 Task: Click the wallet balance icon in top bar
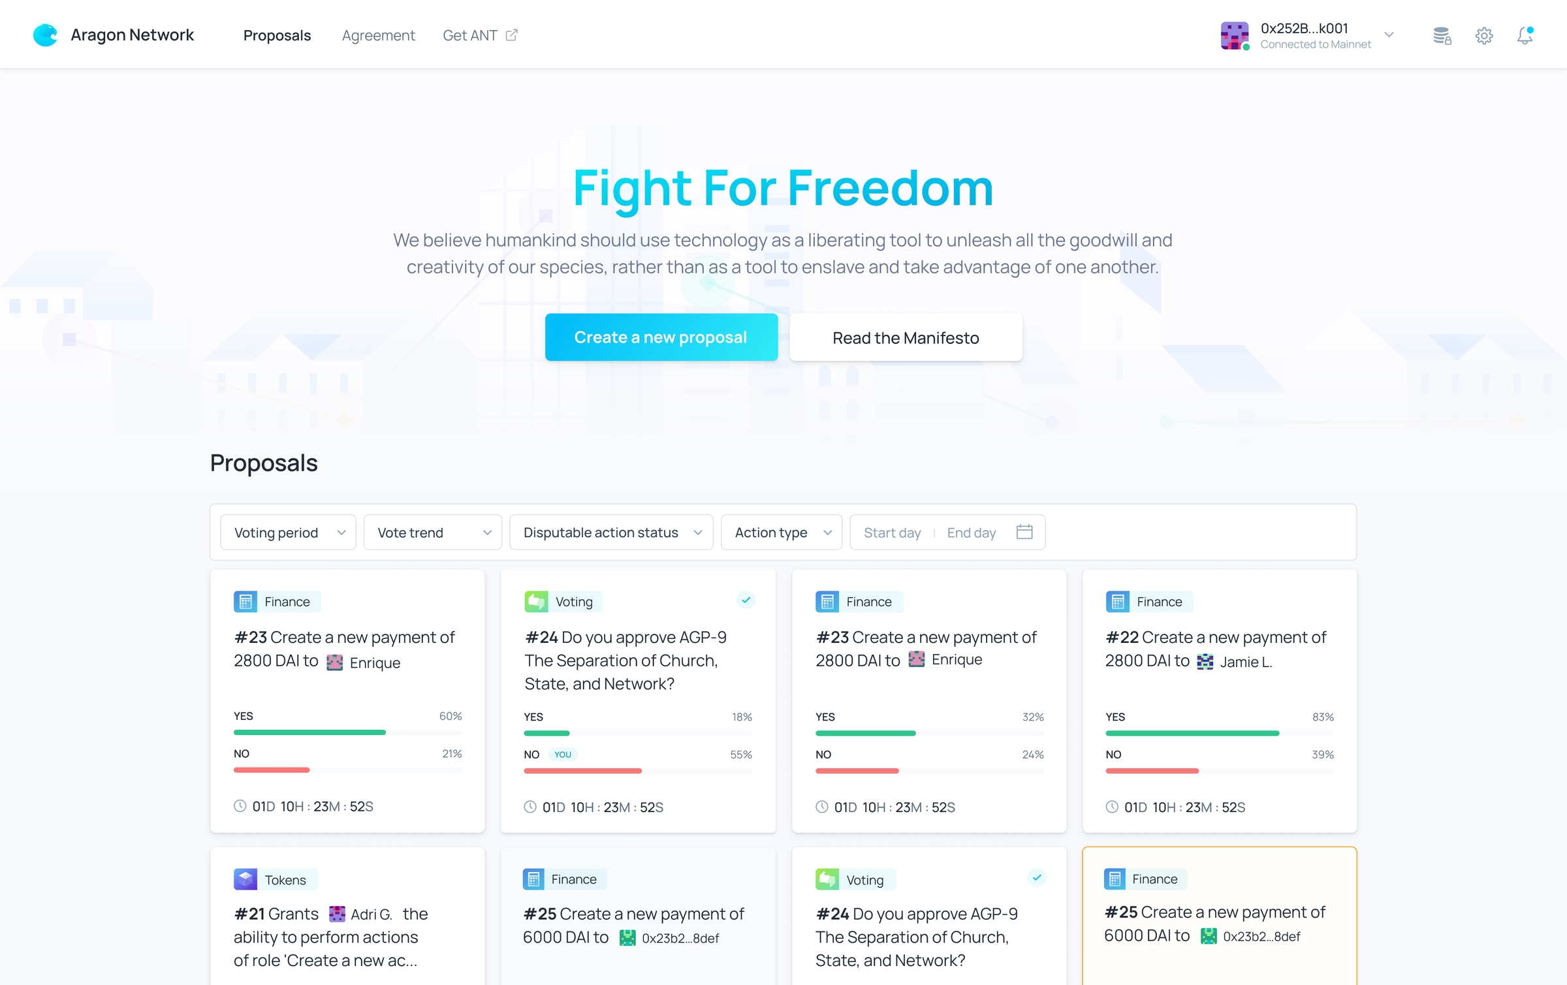[x=1441, y=35]
